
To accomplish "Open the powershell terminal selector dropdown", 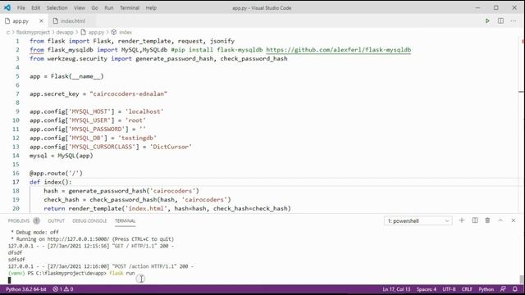I will [418, 220].
